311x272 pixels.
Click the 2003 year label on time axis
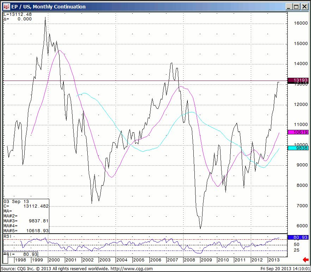pos(105,260)
